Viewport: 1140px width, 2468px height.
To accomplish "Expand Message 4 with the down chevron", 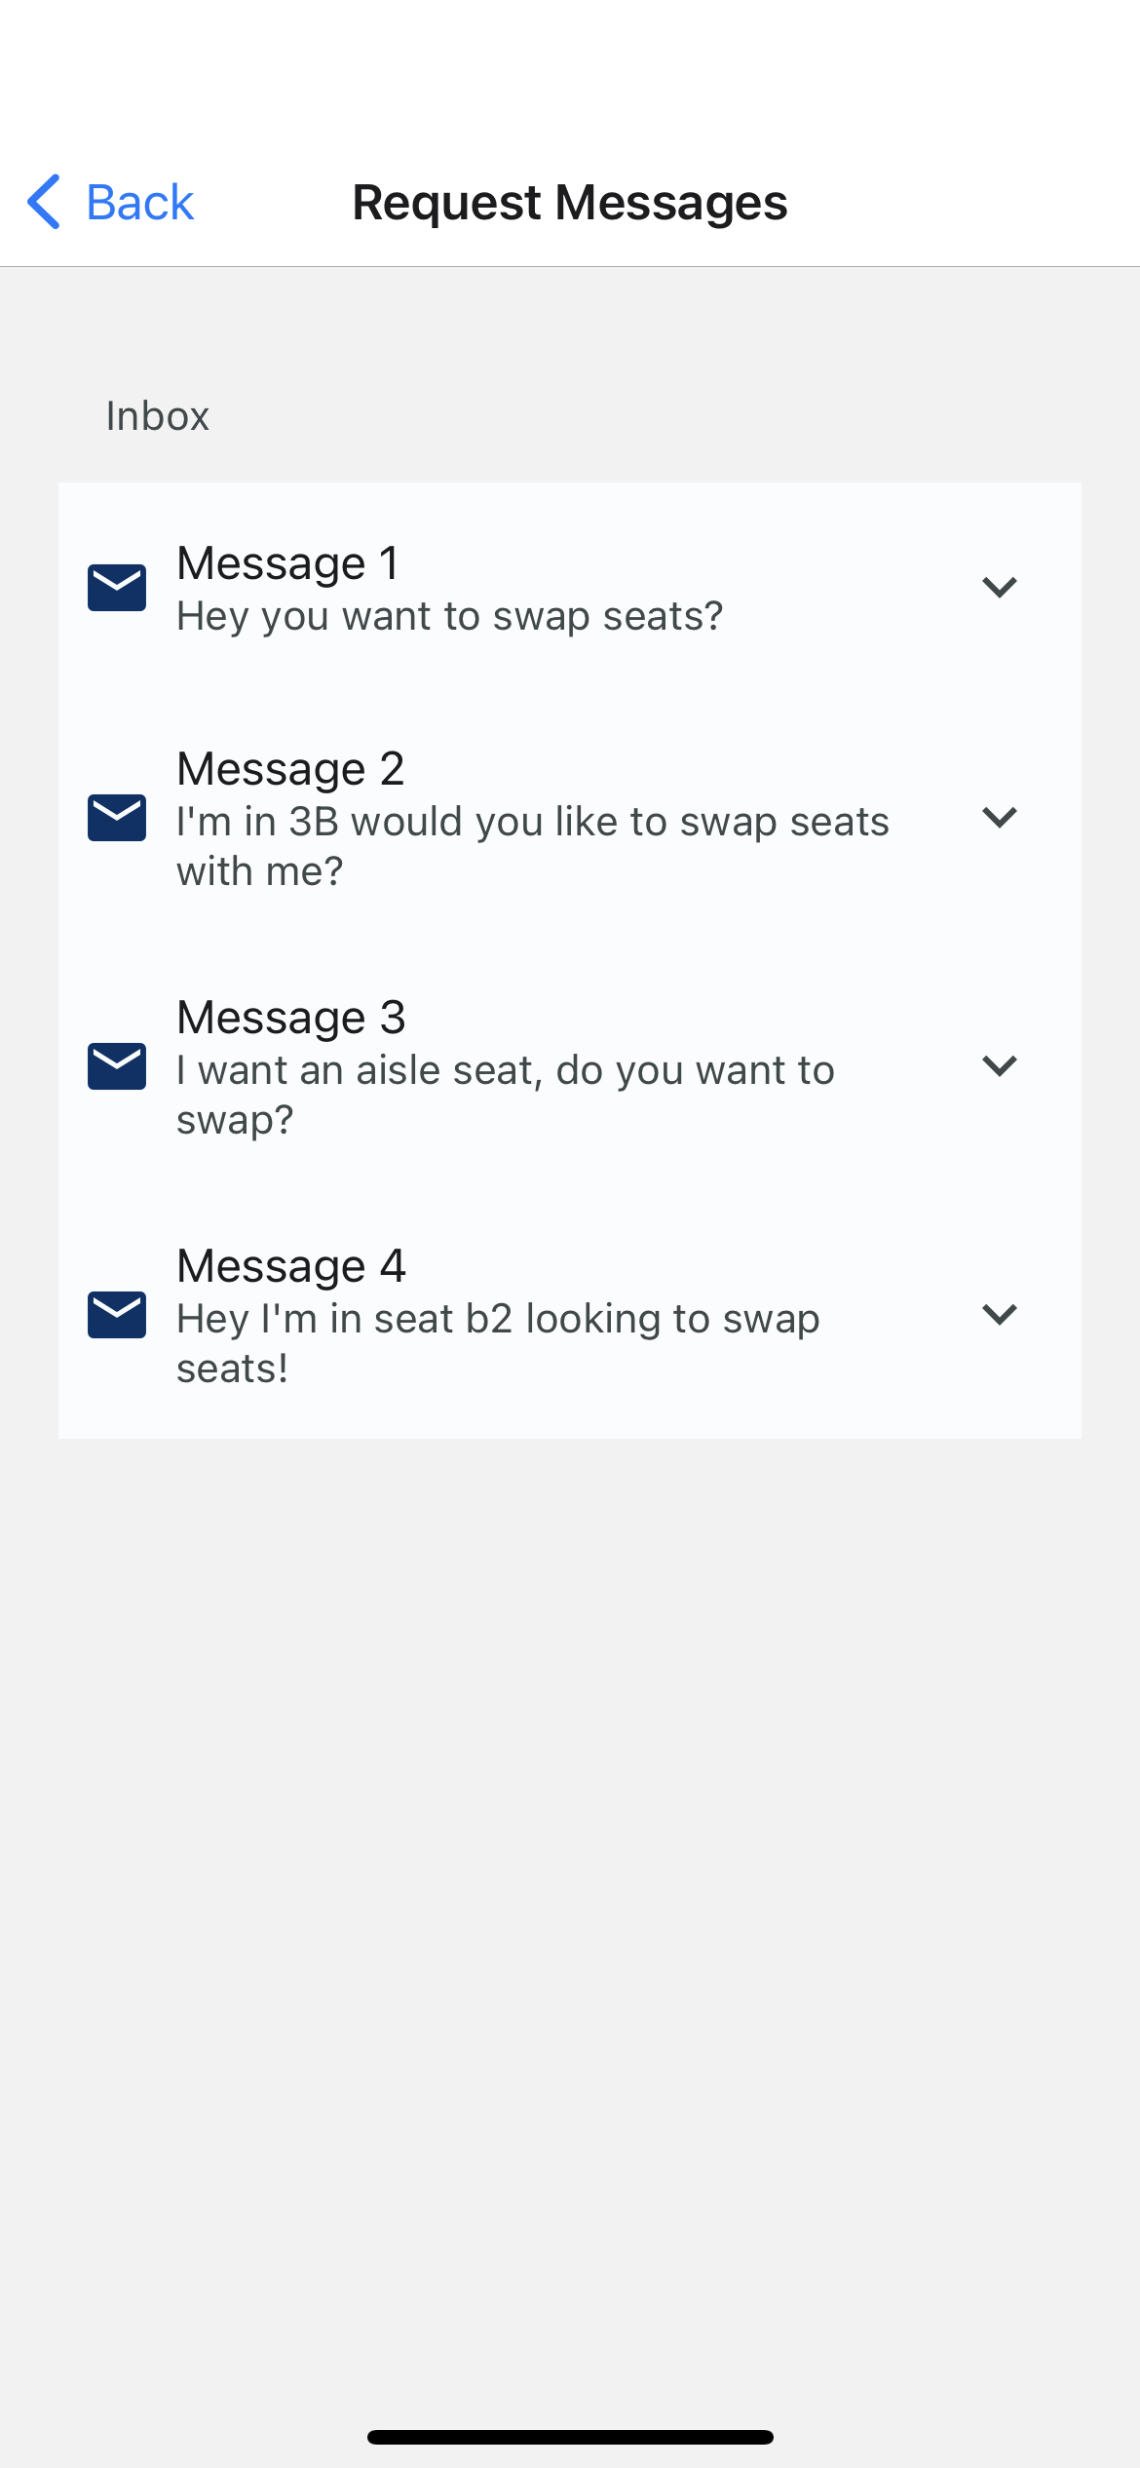I will (1000, 1314).
